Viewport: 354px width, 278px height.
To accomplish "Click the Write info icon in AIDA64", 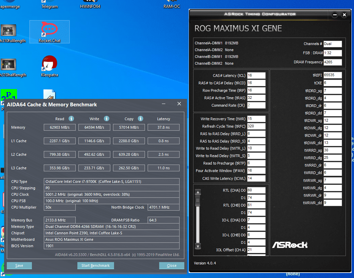I will (107, 119).
